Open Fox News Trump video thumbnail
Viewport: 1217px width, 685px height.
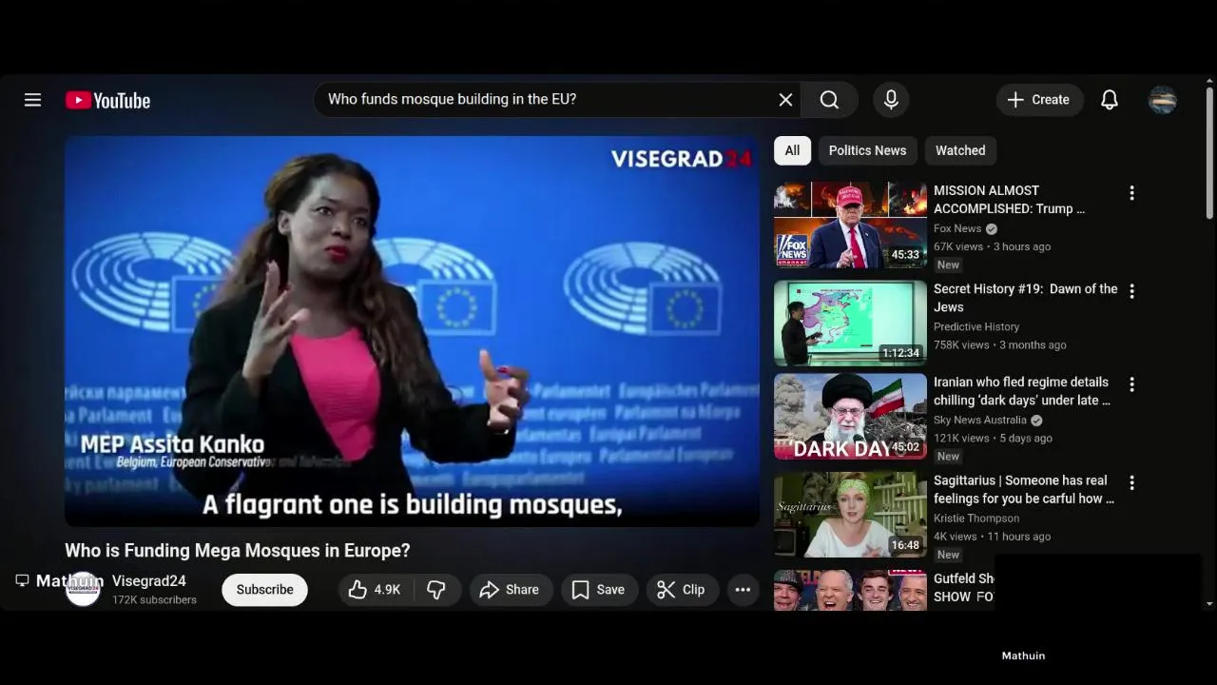point(850,225)
